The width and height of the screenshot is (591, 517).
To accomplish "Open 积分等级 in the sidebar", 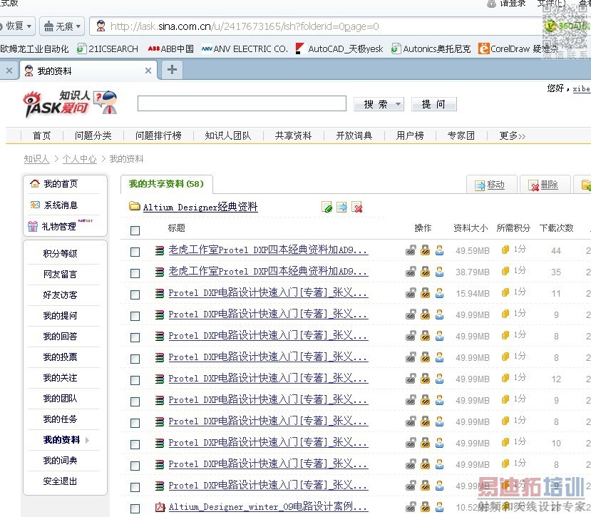I will pos(60,253).
